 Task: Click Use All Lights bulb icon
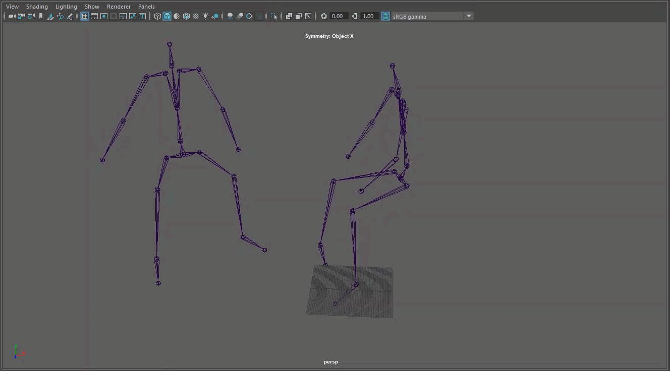pos(205,16)
